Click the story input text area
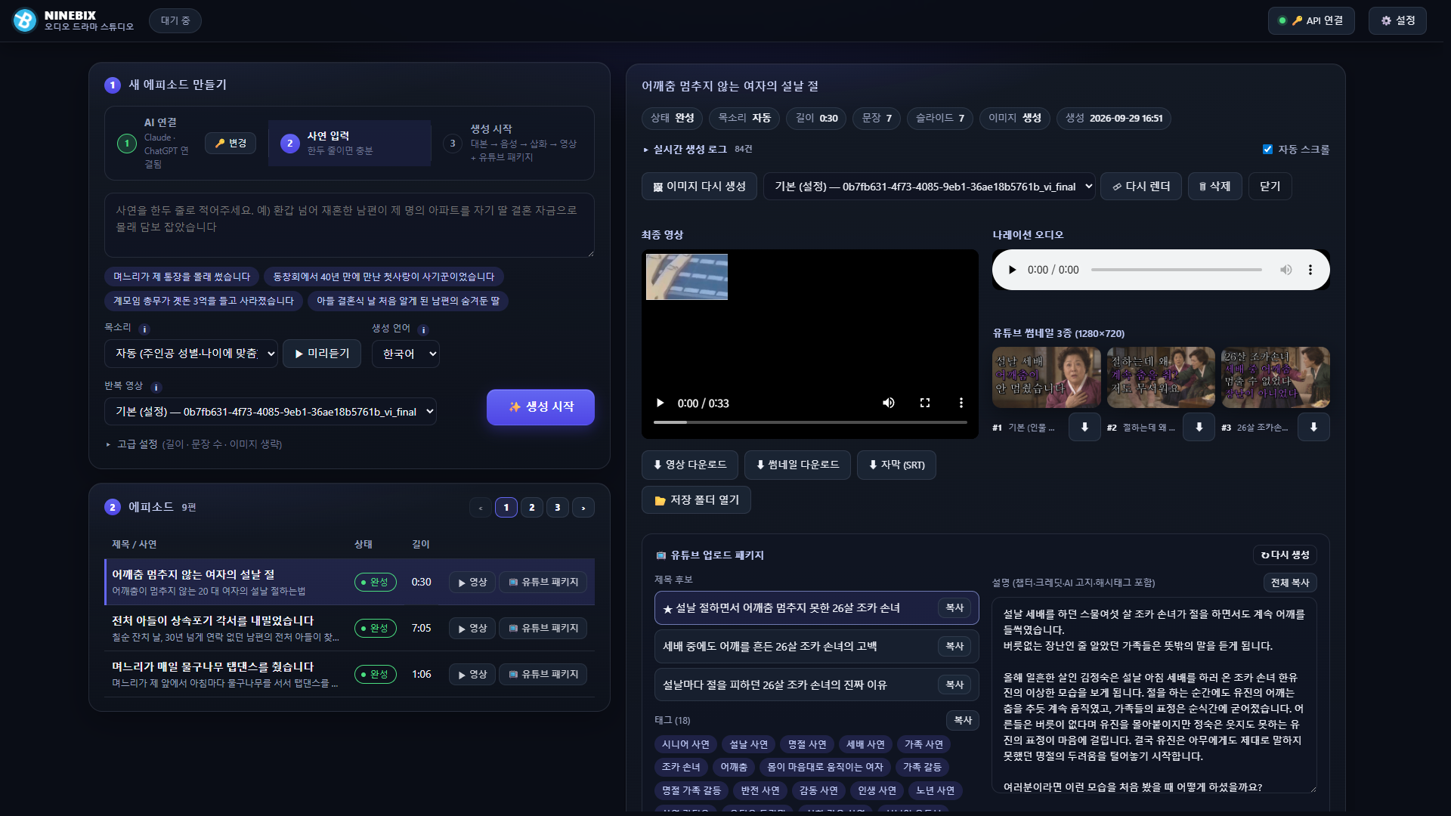Viewport: 1451px width, 816px height. click(x=349, y=225)
